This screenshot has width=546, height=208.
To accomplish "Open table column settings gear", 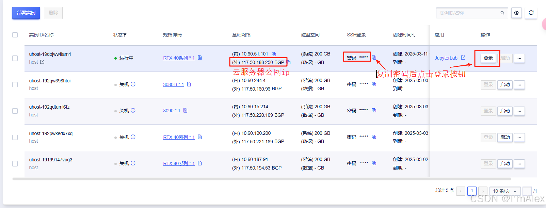I will pyautogui.click(x=516, y=13).
